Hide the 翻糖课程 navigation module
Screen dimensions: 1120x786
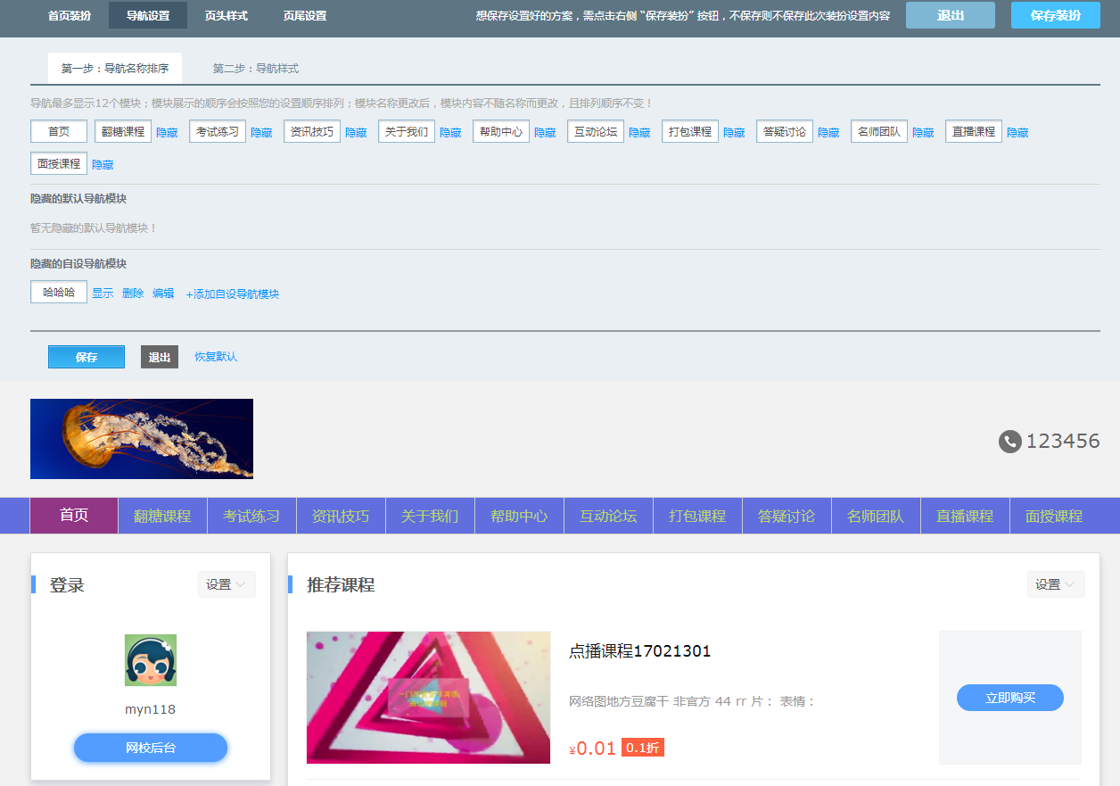[167, 133]
